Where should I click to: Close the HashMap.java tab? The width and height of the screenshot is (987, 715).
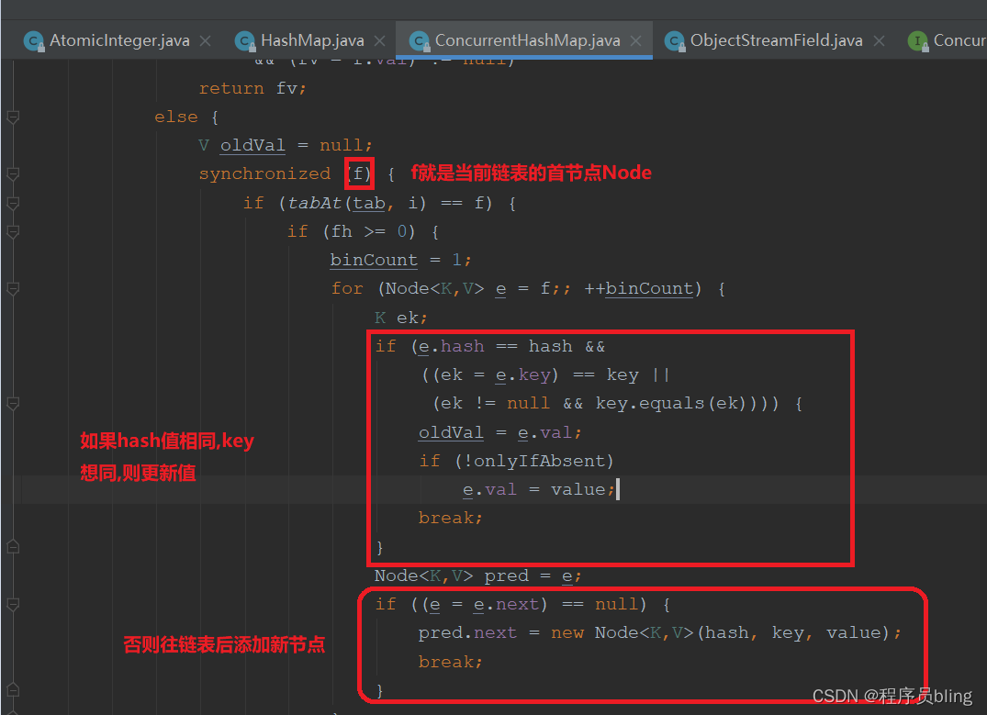tap(379, 41)
